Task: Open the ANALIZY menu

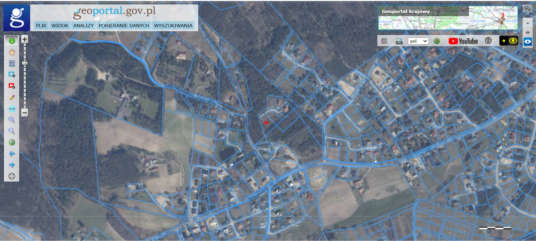Action: coord(83,26)
